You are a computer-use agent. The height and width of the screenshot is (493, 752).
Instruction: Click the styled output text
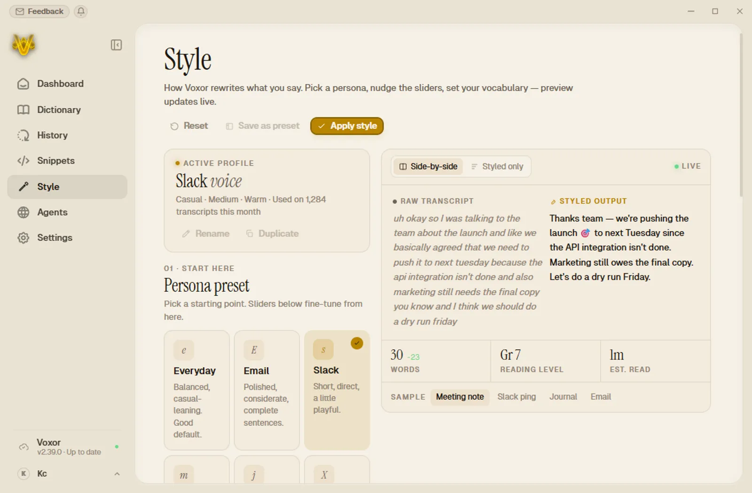pos(621,248)
